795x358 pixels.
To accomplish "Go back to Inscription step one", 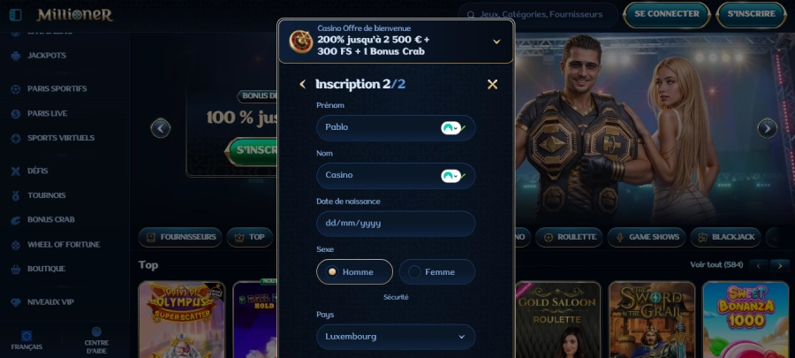I will 303,84.
